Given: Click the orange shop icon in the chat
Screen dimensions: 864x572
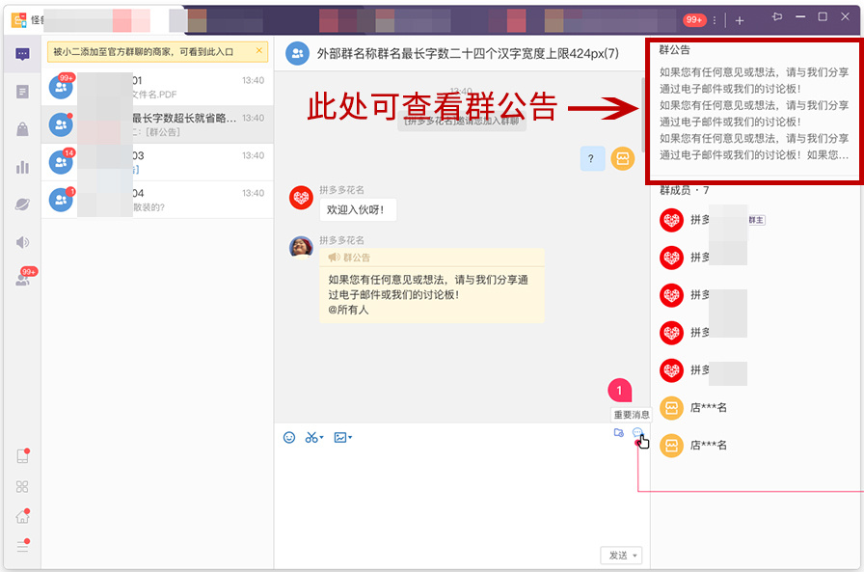Looking at the screenshot, I should click(623, 159).
